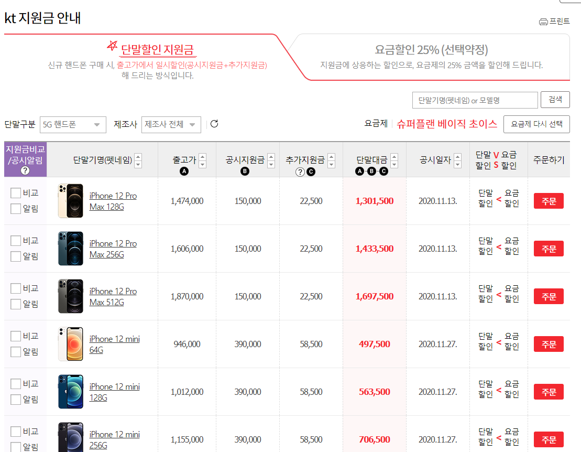The width and height of the screenshot is (581, 452).
Task: Open the iPhone 12 mini 256G link
Action: (x=115, y=440)
